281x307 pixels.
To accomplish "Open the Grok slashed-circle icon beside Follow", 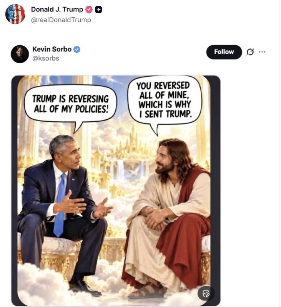I will tap(250, 52).
